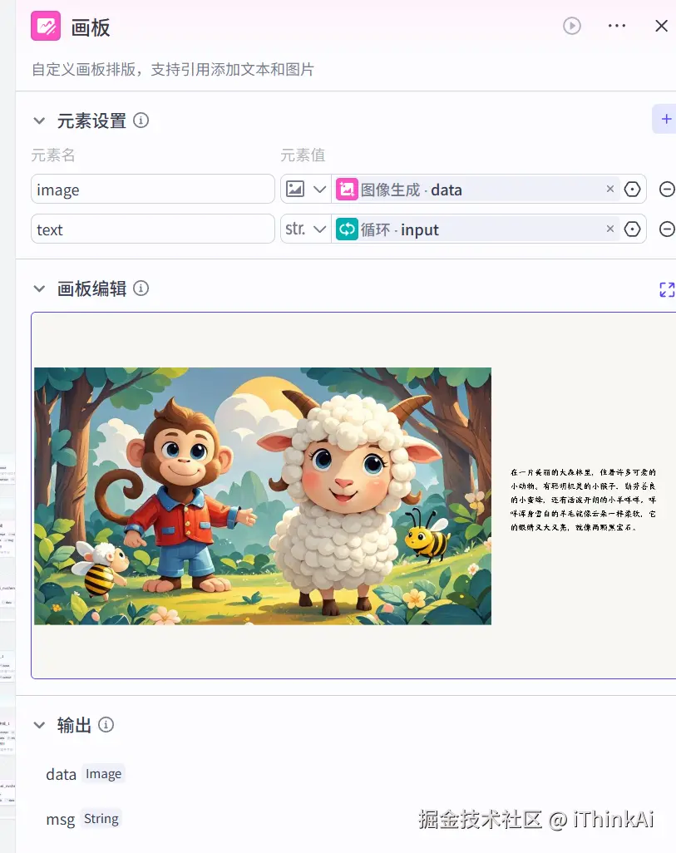
Task: Remove the 循环 input reference via its x
Action: (610, 229)
